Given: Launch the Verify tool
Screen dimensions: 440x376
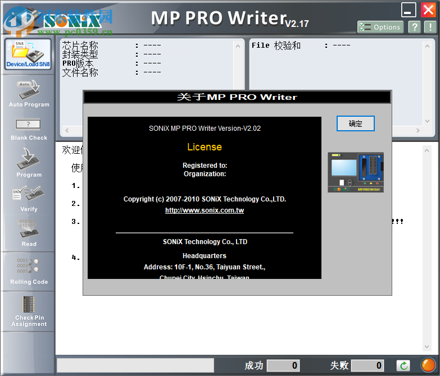Looking at the screenshot, I should (x=29, y=199).
